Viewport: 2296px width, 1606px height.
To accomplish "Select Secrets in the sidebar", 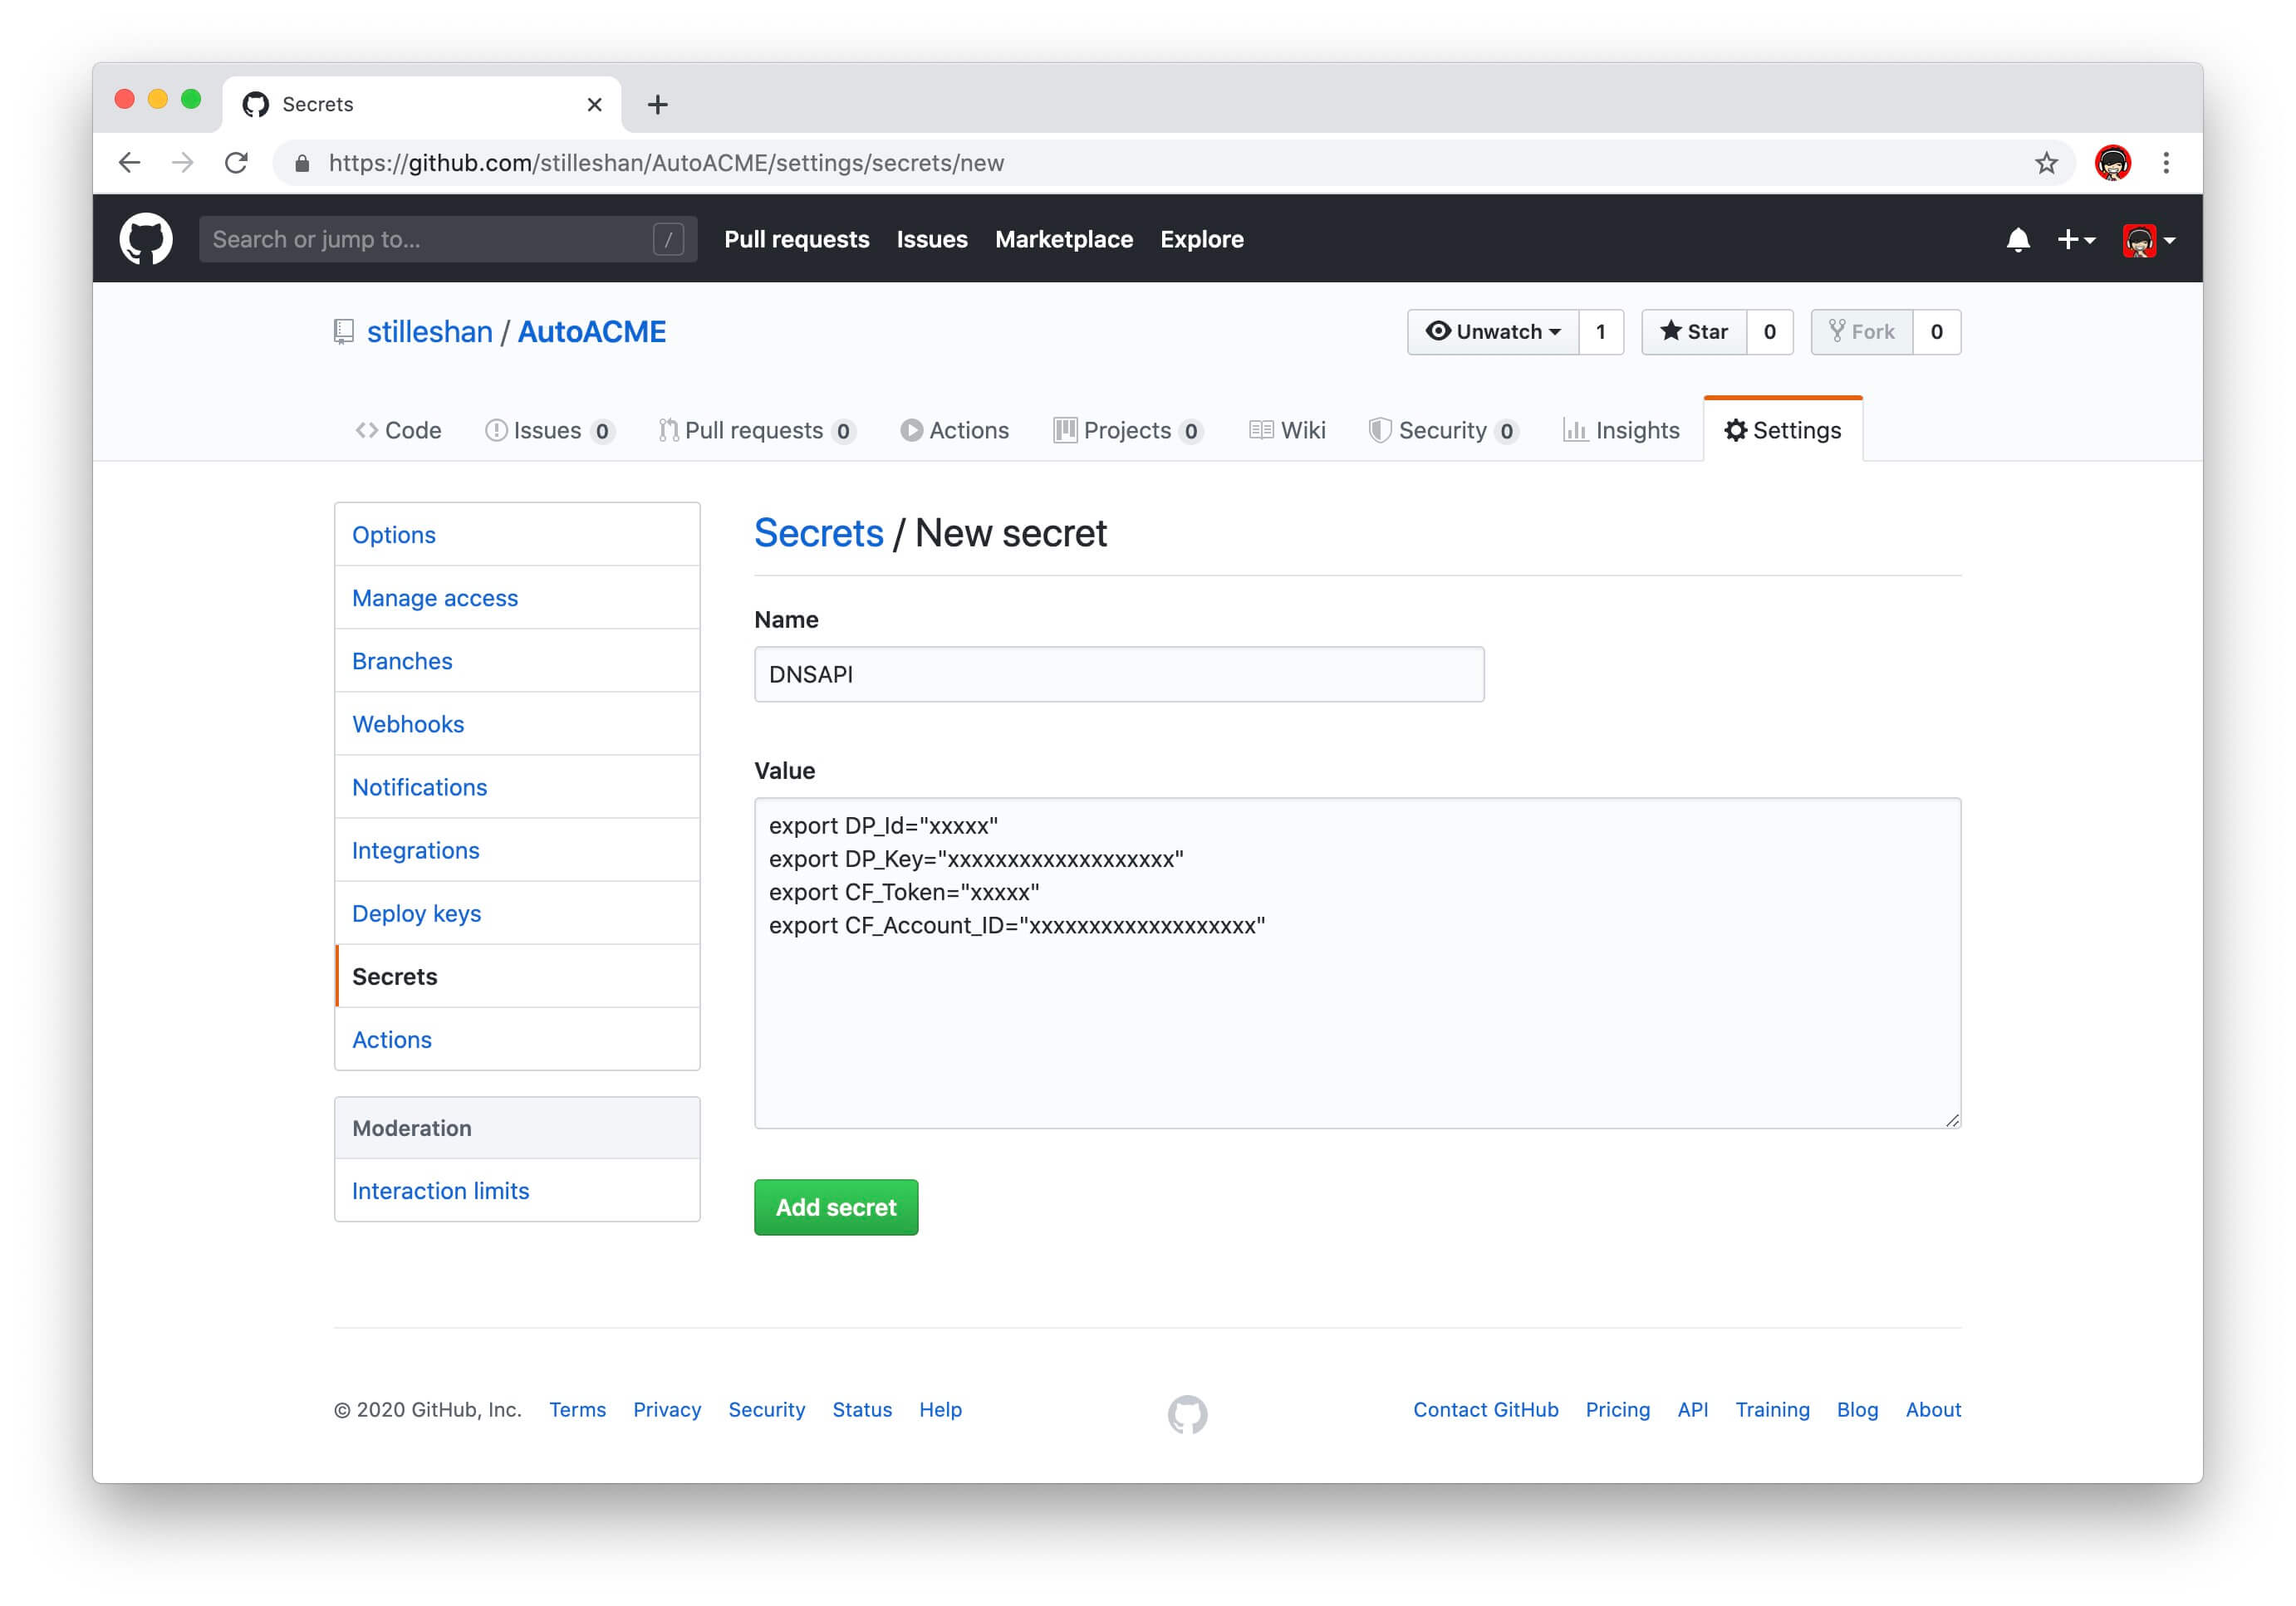I will tap(517, 976).
